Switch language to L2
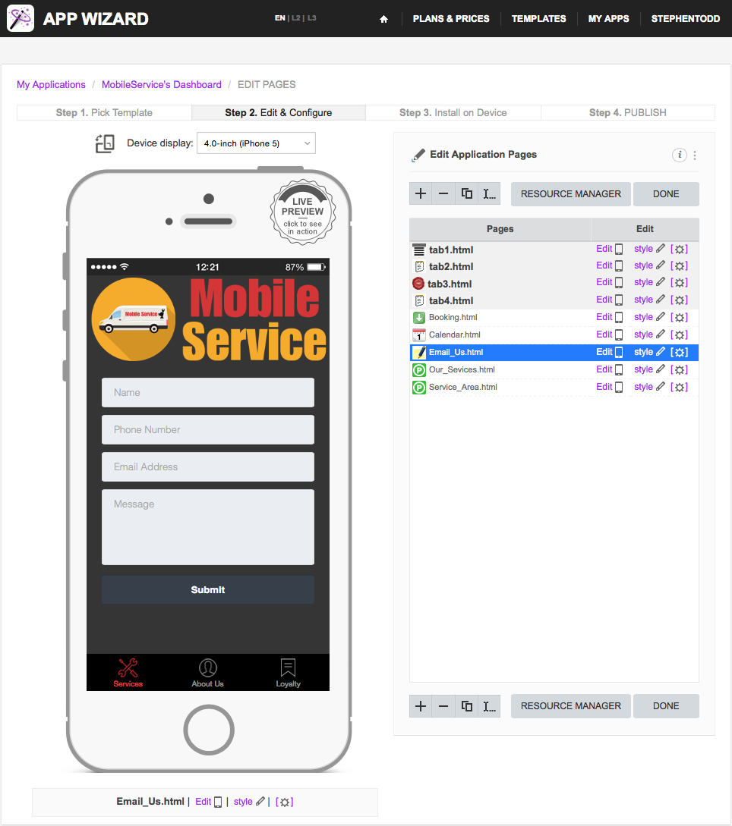Viewport: 732px width, 826px height. (x=296, y=18)
